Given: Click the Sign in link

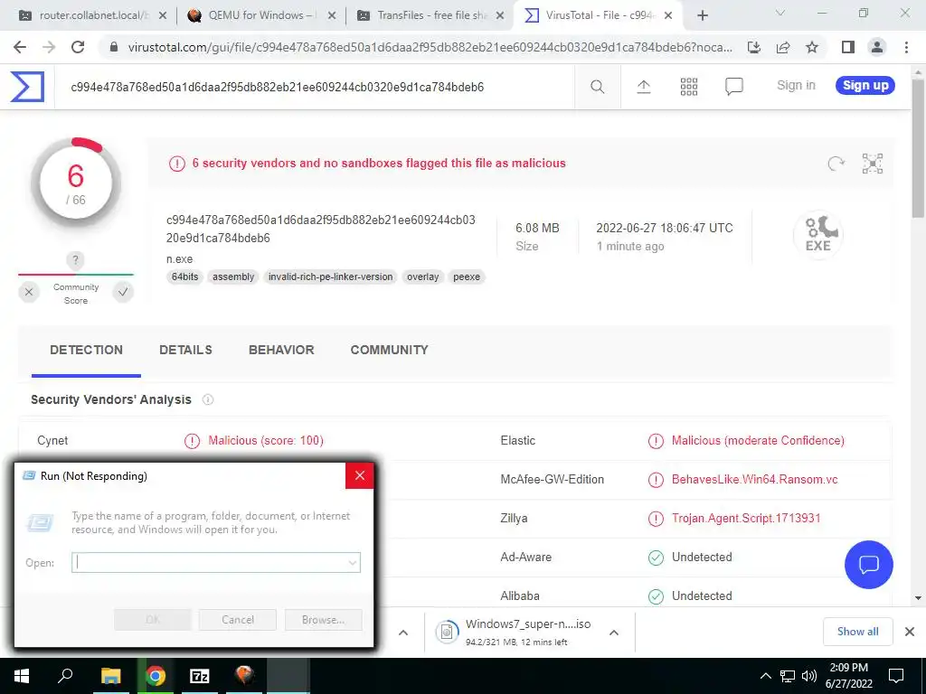Looking at the screenshot, I should 796,86.
